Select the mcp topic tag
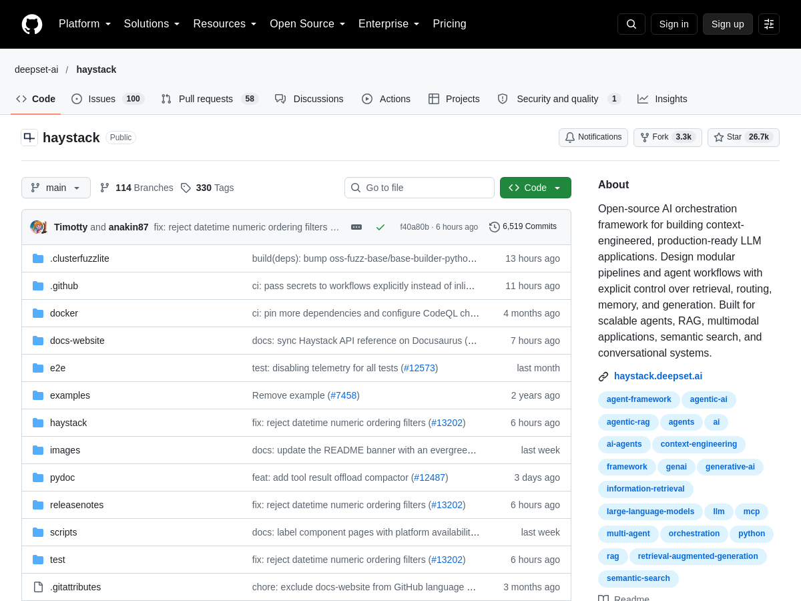 752,512
